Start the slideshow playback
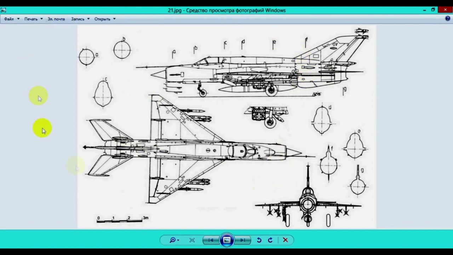The height and width of the screenshot is (255, 453). 226,240
